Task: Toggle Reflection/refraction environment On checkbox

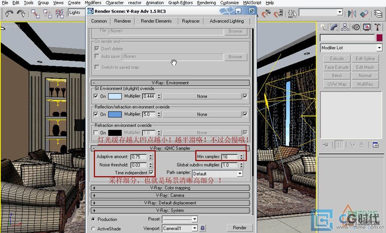Action: pyautogui.click(x=96, y=114)
